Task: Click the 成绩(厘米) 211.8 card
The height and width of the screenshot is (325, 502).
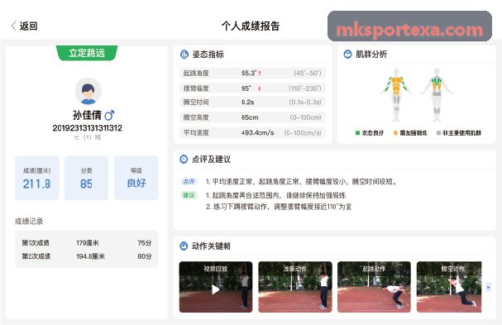Action: pos(37,178)
